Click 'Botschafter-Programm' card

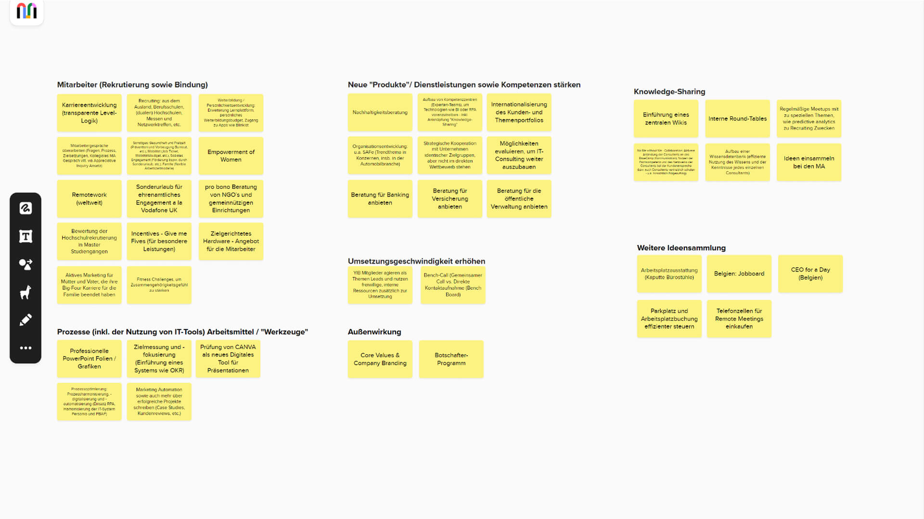click(x=451, y=359)
